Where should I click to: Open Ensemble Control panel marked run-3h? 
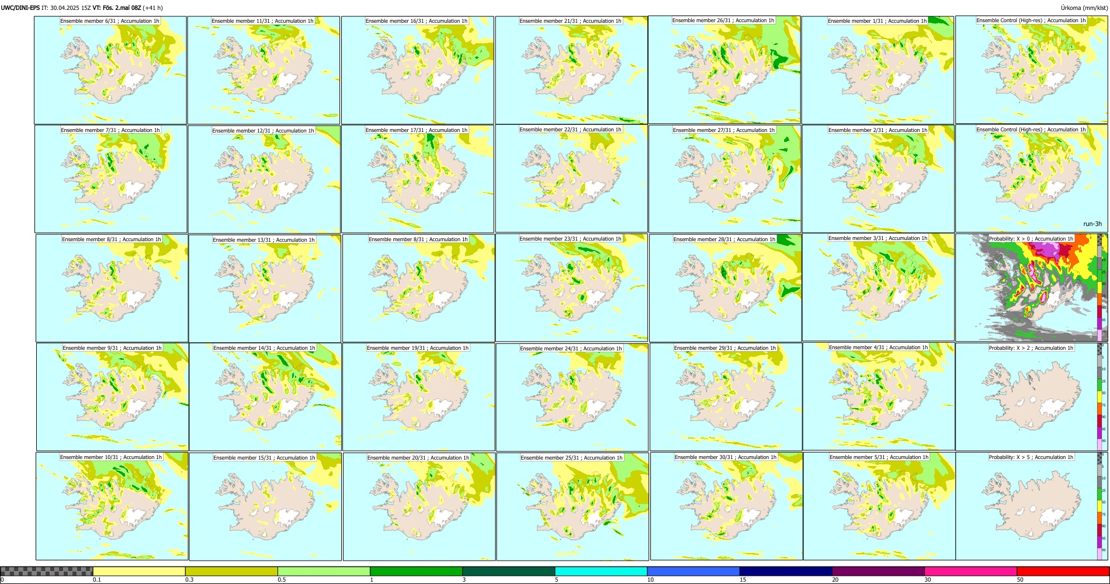coord(1032,179)
